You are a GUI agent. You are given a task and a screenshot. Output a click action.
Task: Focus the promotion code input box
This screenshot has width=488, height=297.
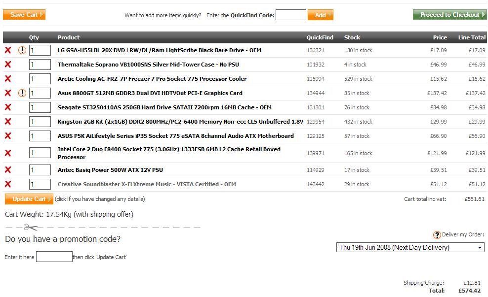point(54,257)
